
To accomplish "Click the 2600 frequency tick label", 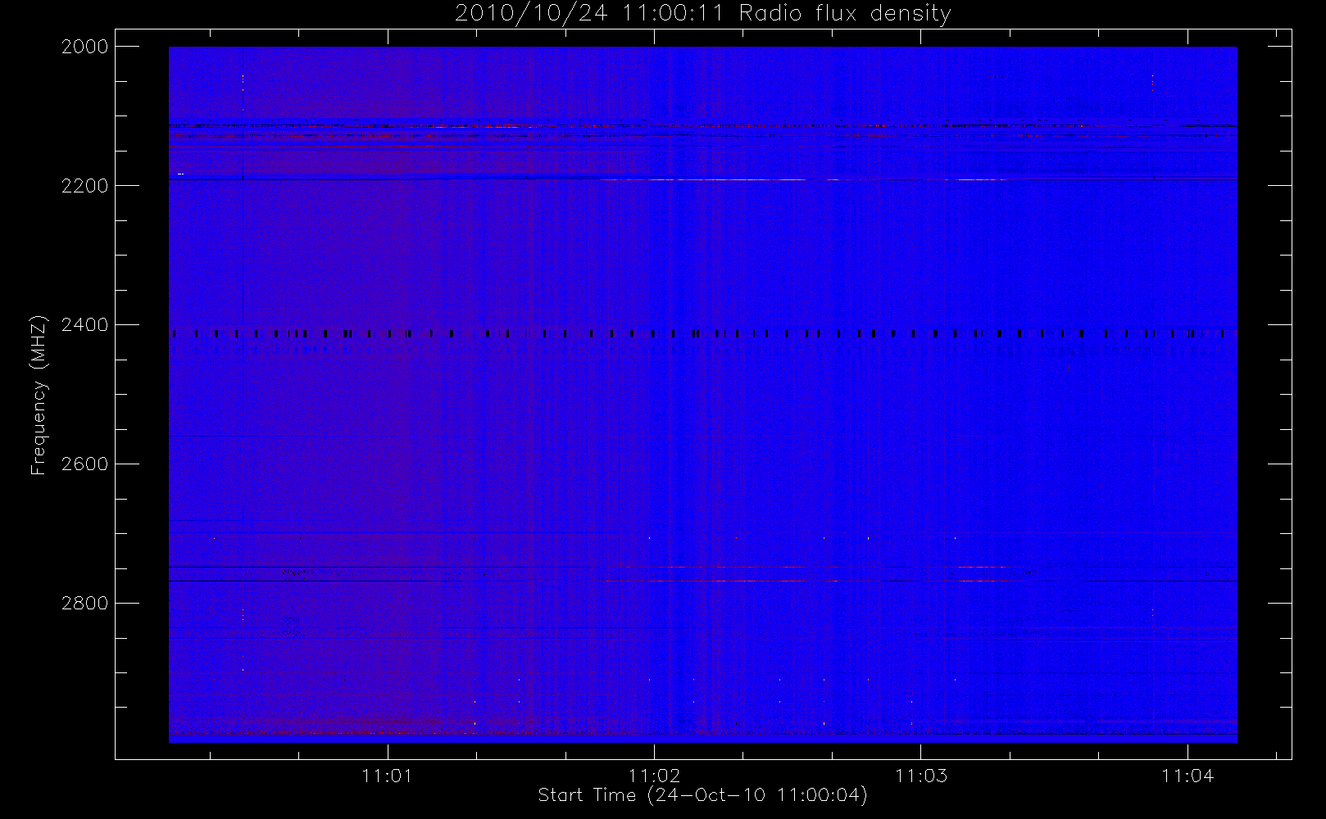I will pyautogui.click(x=85, y=464).
